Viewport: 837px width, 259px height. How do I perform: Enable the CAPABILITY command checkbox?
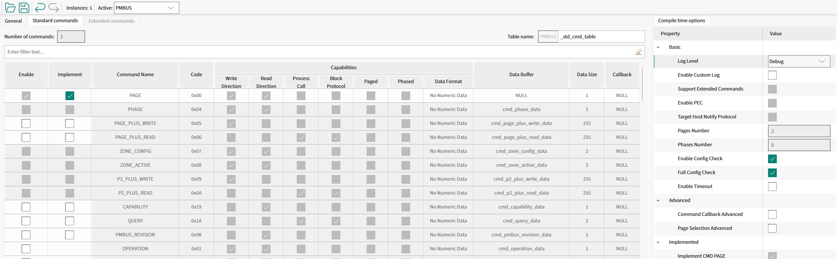point(26,207)
